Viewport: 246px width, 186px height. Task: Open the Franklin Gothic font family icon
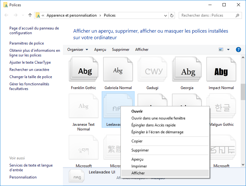click(84, 69)
